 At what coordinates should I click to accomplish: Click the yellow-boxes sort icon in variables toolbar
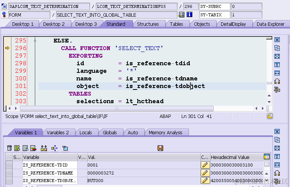(x=44, y=148)
